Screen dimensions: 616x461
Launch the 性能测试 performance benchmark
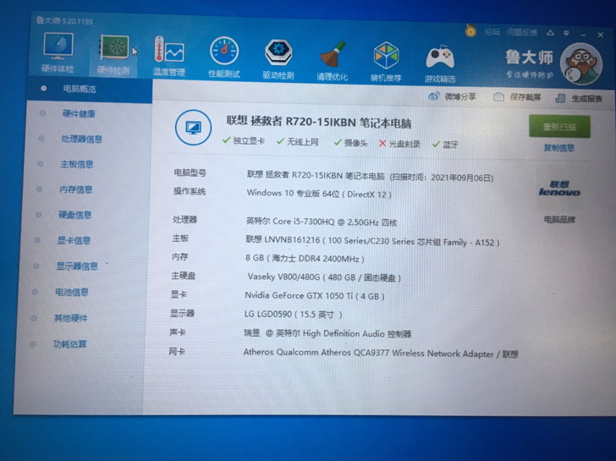[224, 58]
